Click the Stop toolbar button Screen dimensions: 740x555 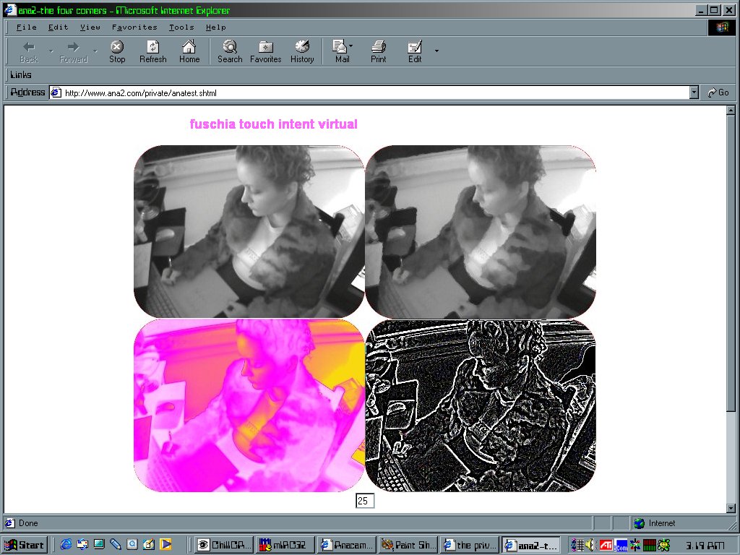117,51
